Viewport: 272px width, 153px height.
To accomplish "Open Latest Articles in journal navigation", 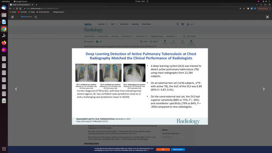I will tap(90, 36).
